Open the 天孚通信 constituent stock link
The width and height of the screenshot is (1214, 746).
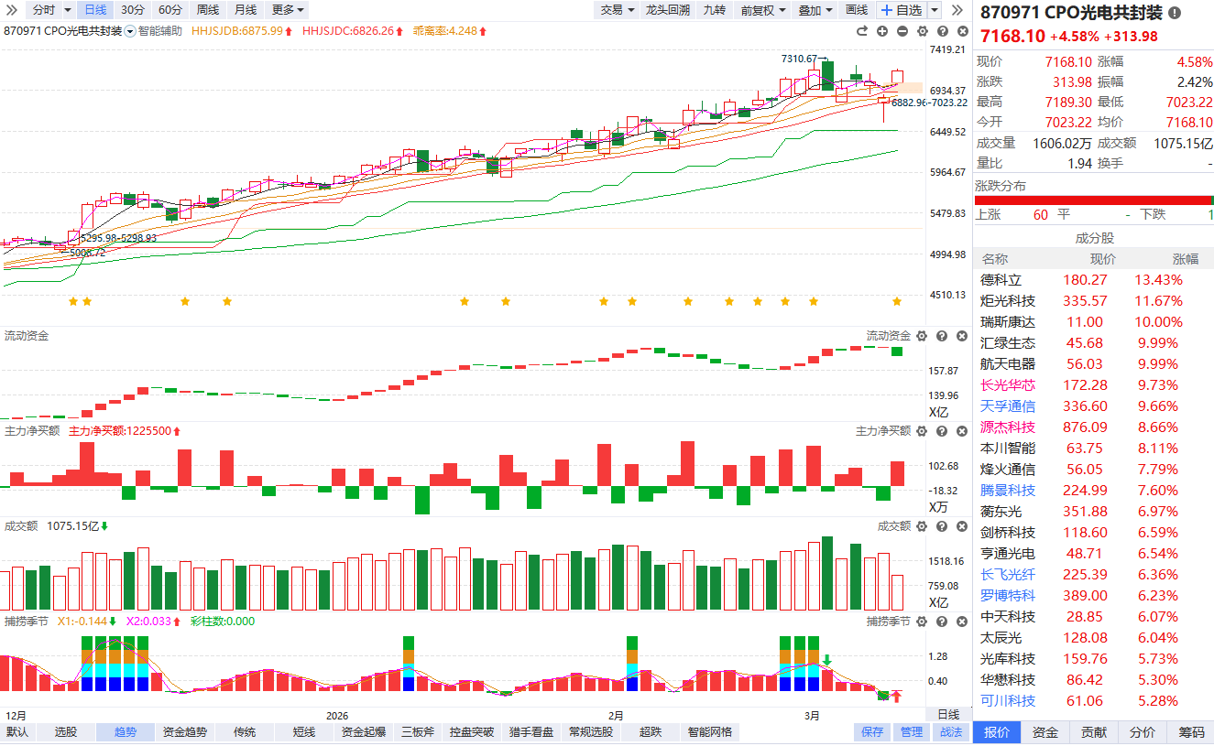pyautogui.click(x=1008, y=406)
